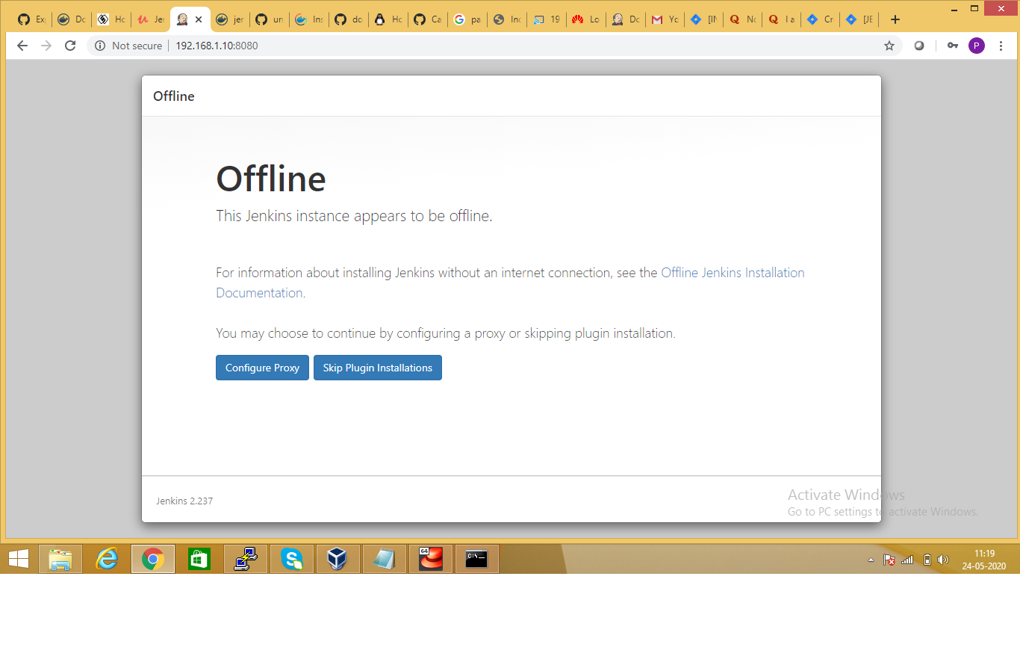Screen dimensions: 1020x662
Task: Open Command Prompt from the taskbar
Action: tap(476, 559)
